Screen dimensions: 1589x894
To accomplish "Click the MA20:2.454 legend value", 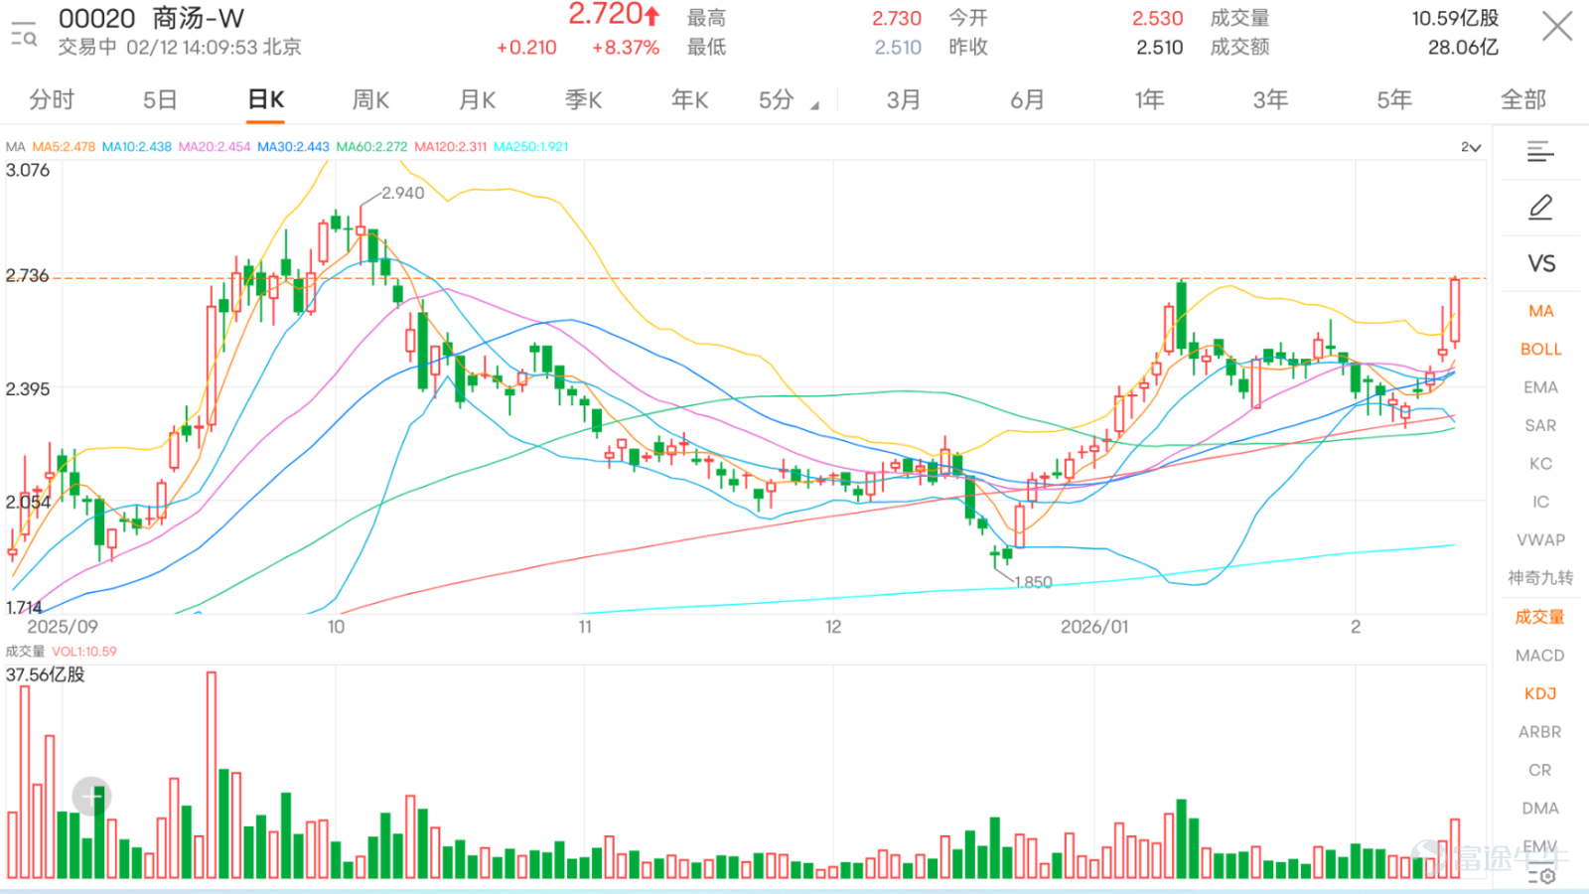I will click(x=215, y=147).
